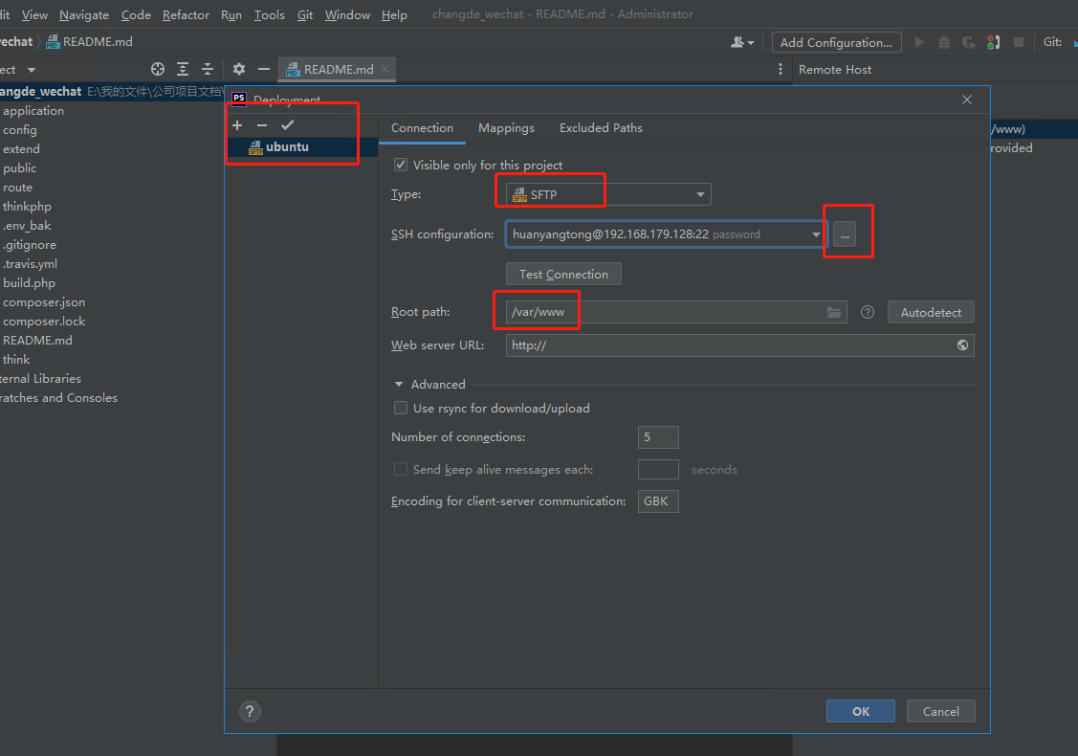Hide the Project panel with minus icon
The height and width of the screenshot is (756, 1078).
(x=263, y=69)
